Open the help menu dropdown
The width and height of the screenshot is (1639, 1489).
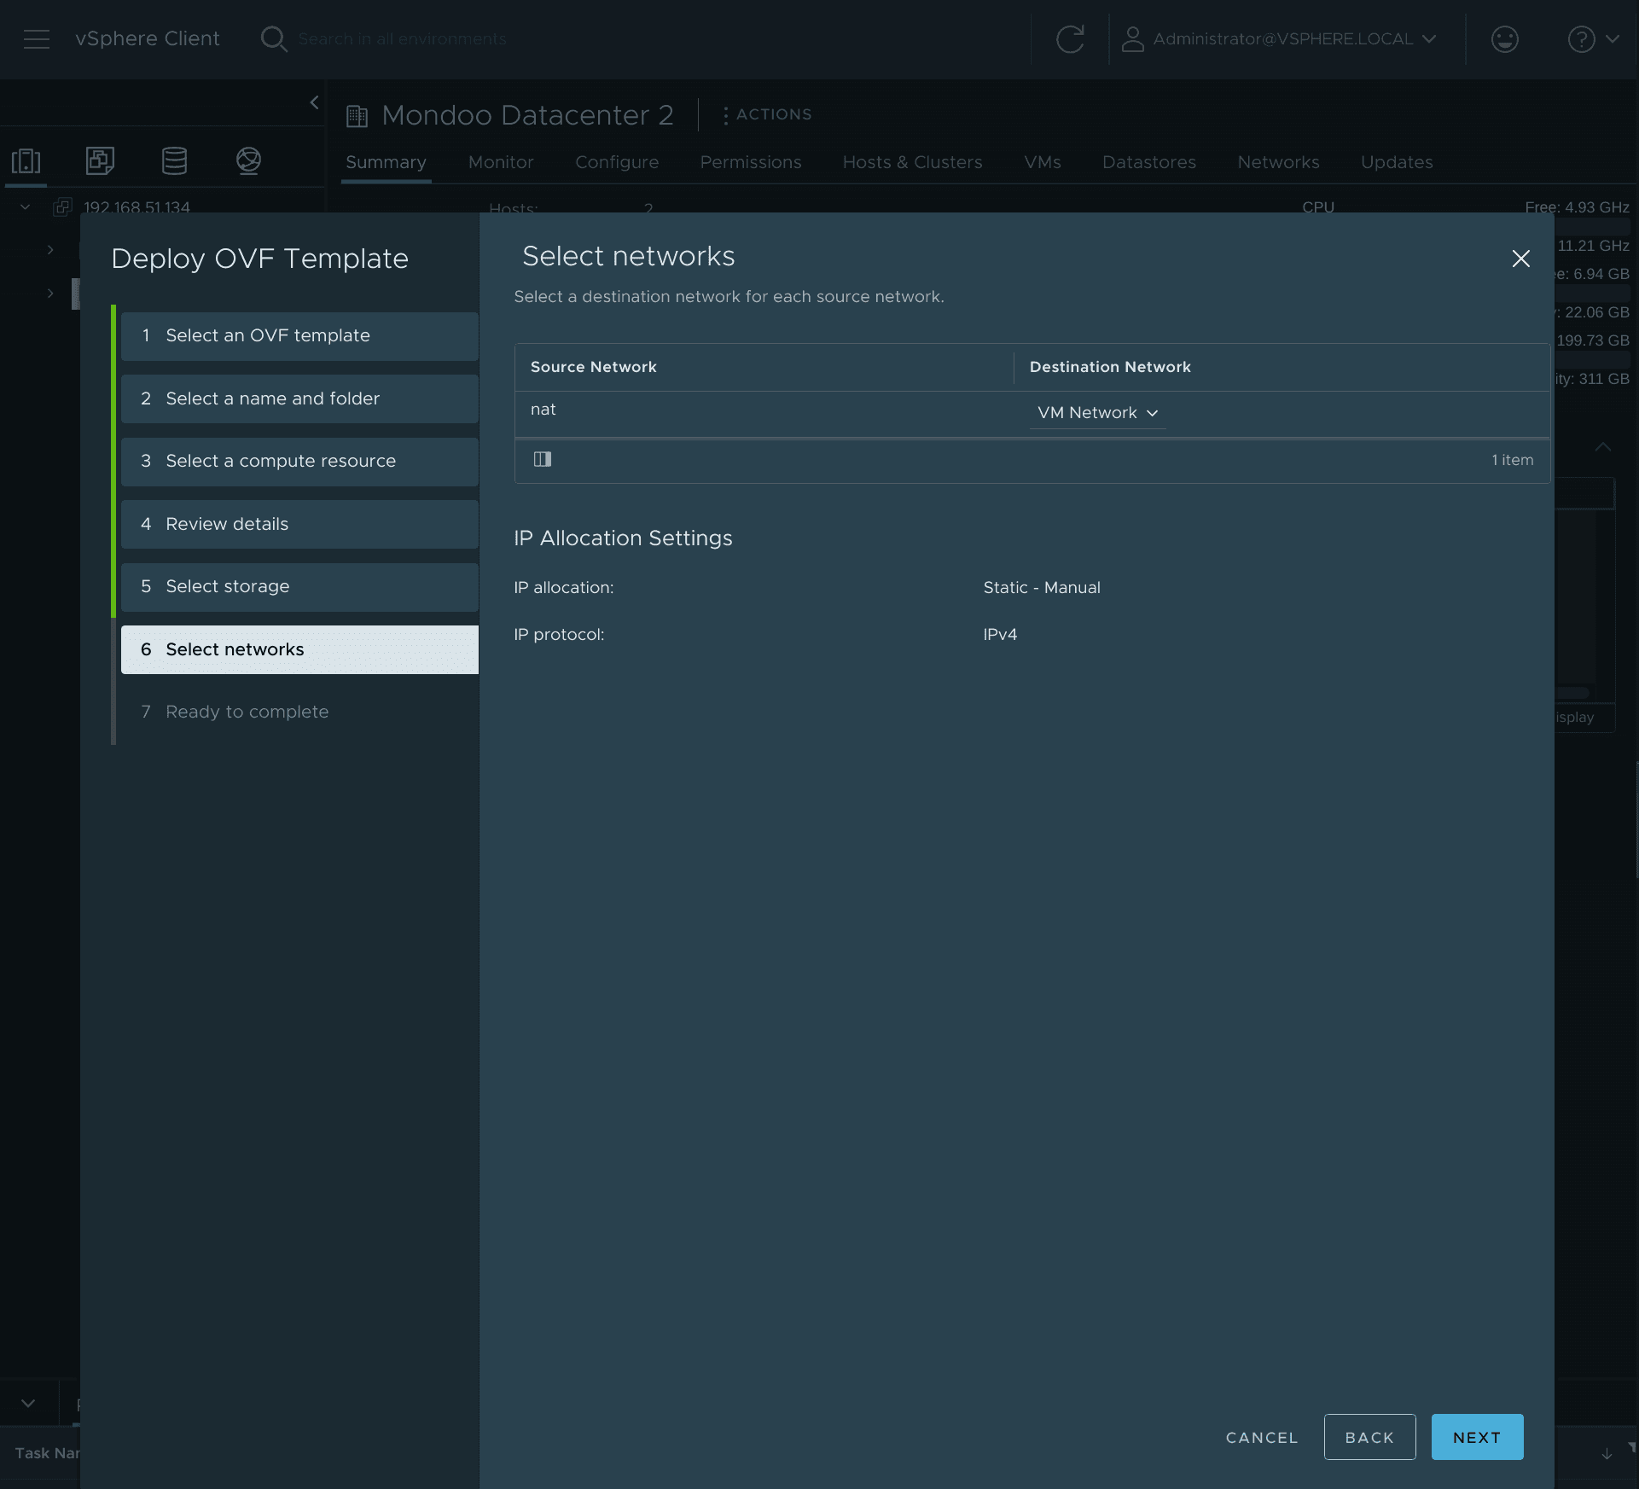(1592, 38)
